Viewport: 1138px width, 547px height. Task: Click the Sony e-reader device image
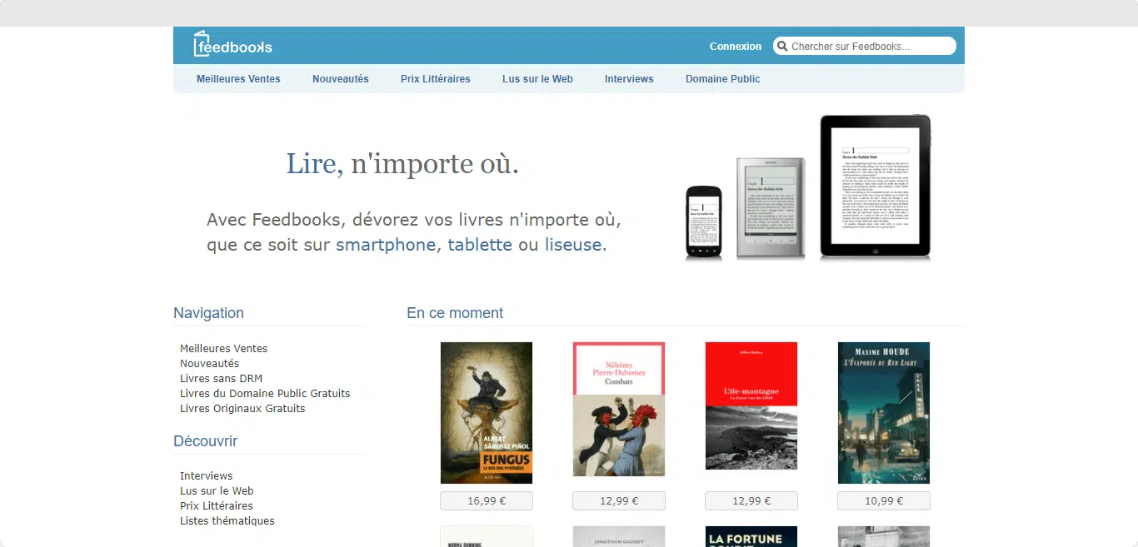point(771,208)
